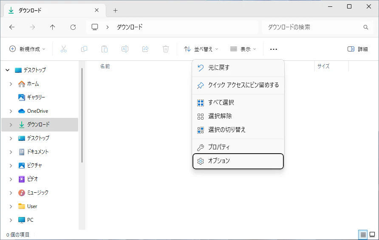This screenshot has width=379, height=240.
Task: Go forward with the right arrow
Action: [32, 27]
